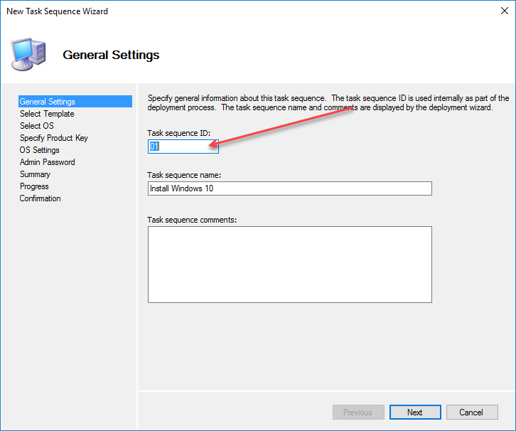Click the Progress step in sidebar
The height and width of the screenshot is (431, 516).
point(34,186)
